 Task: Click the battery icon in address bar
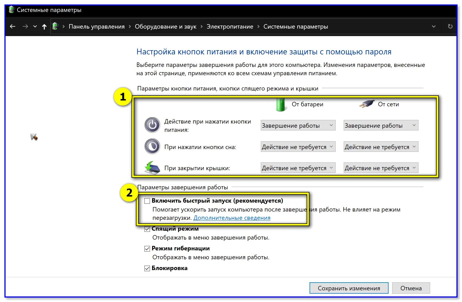tap(55, 26)
